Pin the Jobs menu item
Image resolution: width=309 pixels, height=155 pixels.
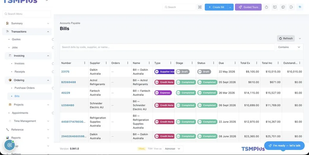(x=53, y=47)
